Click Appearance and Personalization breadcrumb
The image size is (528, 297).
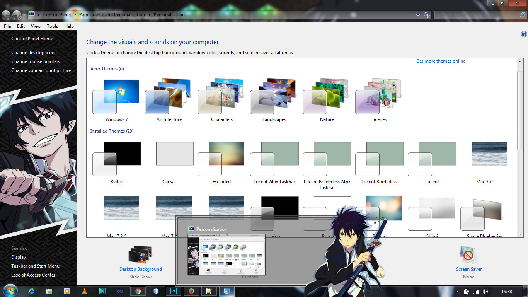[112, 15]
